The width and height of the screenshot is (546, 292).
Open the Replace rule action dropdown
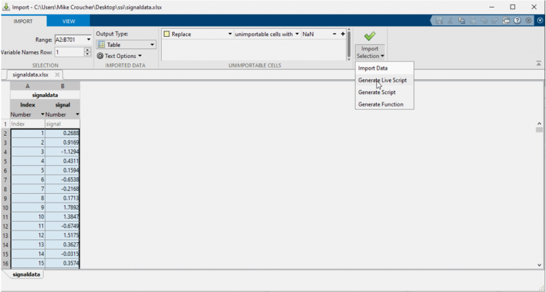click(230, 34)
